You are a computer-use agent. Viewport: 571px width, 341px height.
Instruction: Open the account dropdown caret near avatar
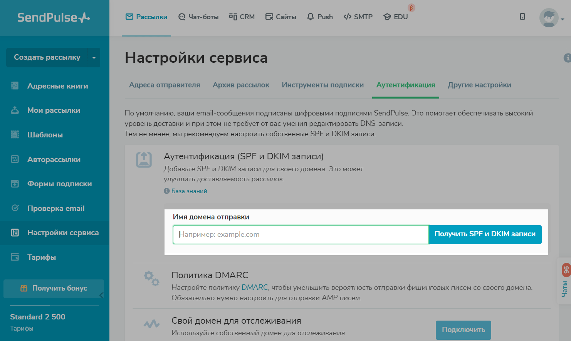click(x=563, y=19)
